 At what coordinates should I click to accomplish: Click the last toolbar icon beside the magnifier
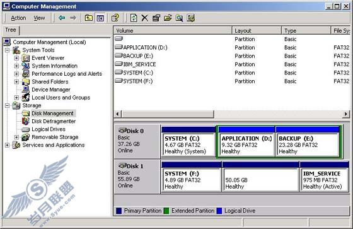pos(190,18)
